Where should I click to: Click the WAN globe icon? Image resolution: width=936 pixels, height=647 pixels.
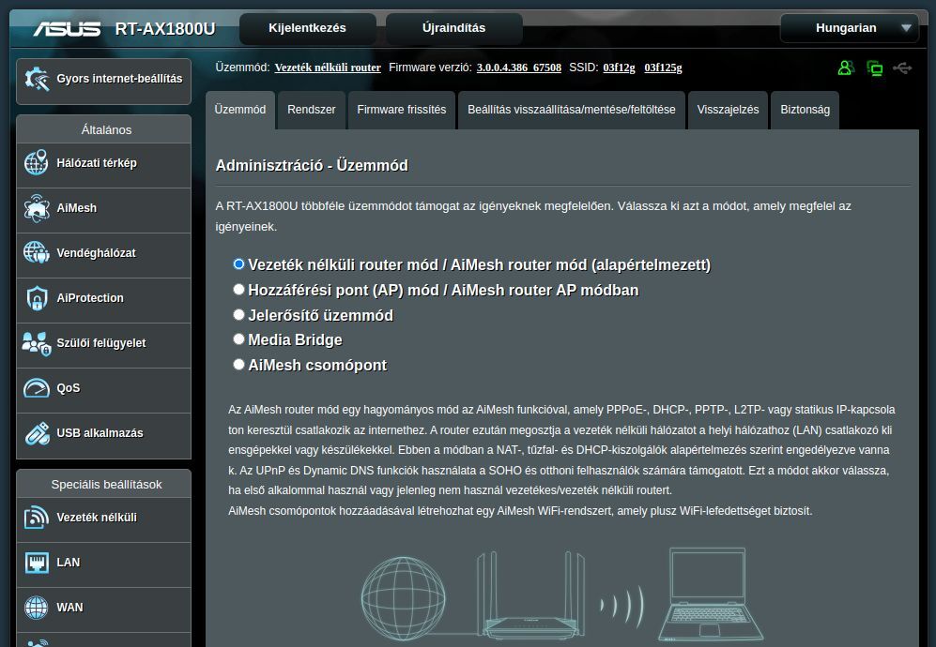(x=36, y=608)
